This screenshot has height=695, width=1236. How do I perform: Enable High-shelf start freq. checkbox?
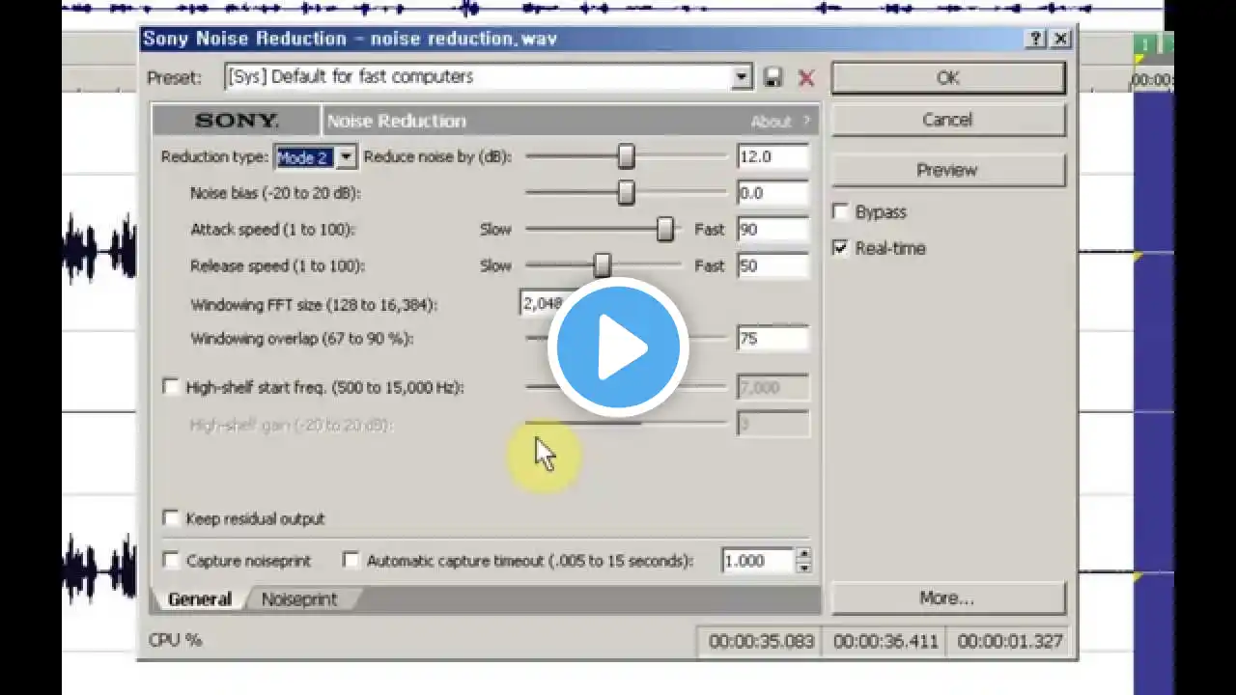(171, 387)
